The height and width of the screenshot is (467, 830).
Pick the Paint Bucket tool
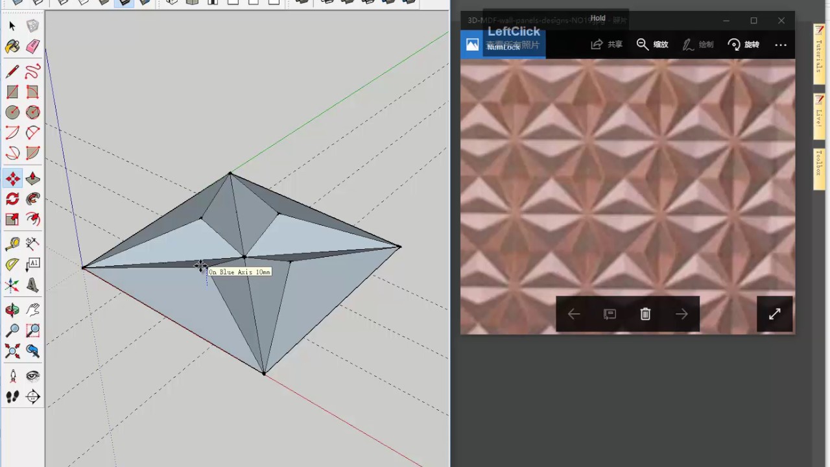12,47
